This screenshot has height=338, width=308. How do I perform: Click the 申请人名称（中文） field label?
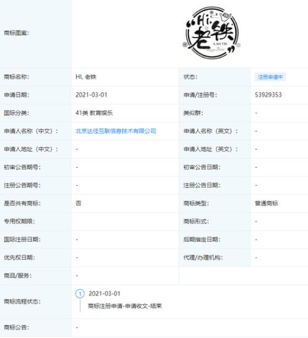coord(31,131)
